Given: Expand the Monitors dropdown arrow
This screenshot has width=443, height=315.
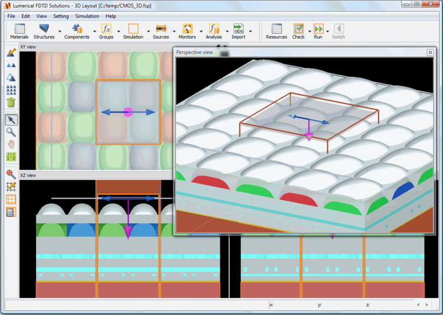Looking at the screenshot, I should click(x=201, y=31).
